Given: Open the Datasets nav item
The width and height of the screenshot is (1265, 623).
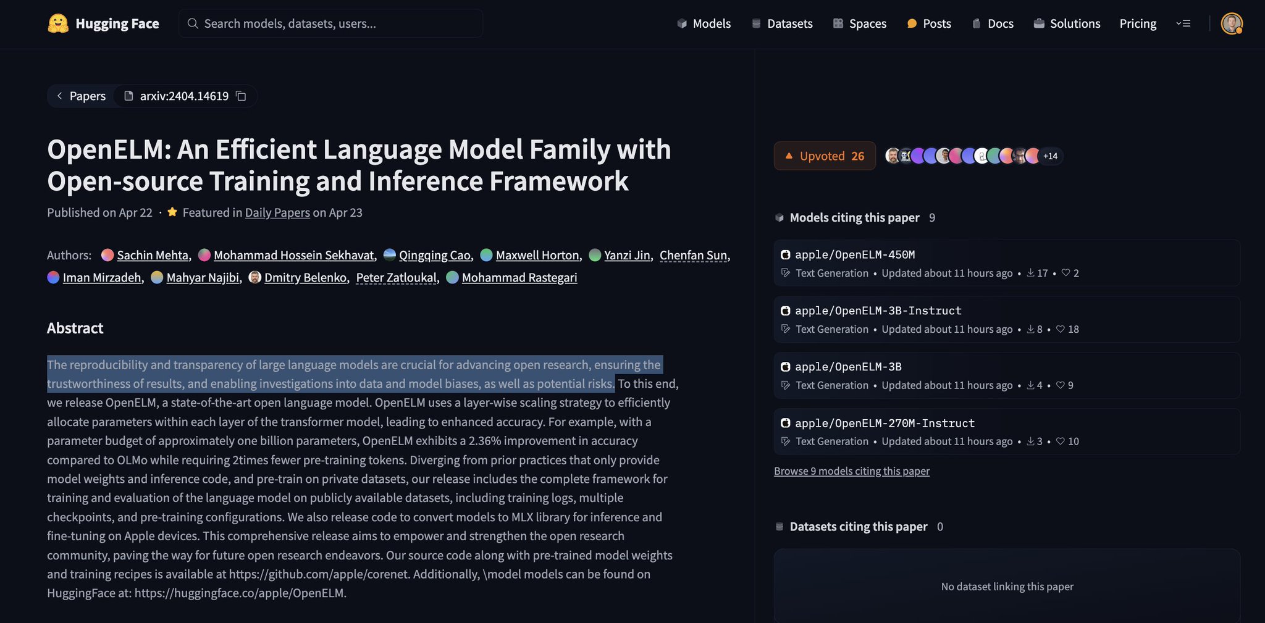Looking at the screenshot, I should click(782, 23).
